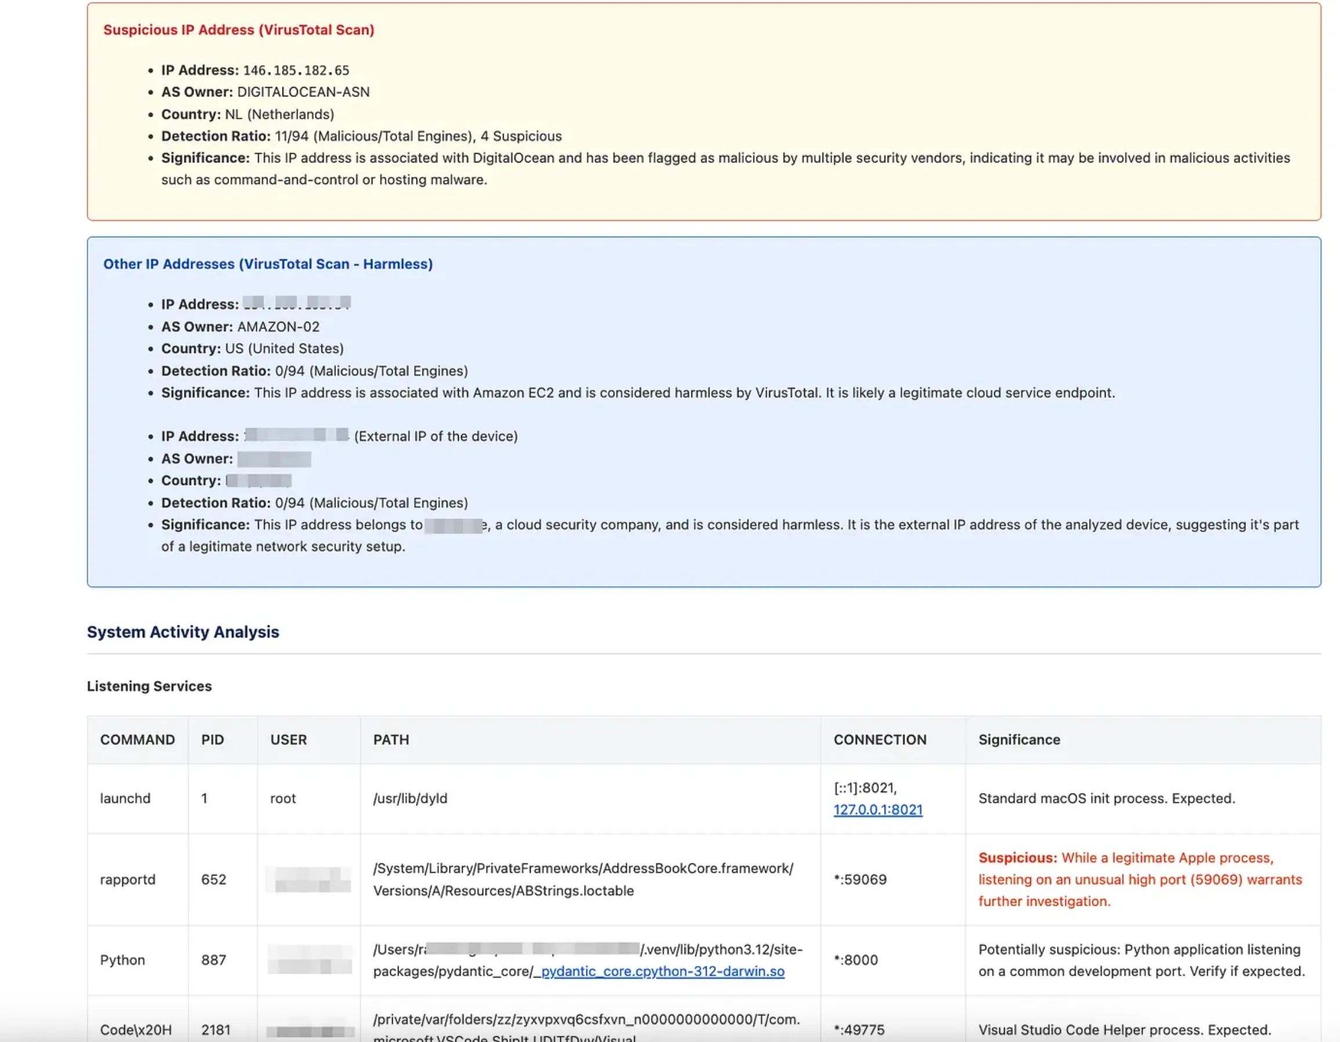
Task: Click the Amazon EC2 significance sentence
Action: 638,393
